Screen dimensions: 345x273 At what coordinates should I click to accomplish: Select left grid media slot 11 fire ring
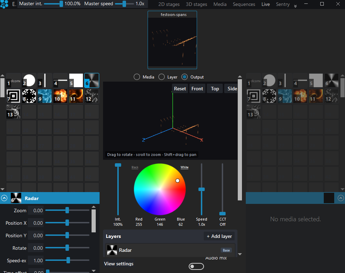pyautogui.click(x=76, y=96)
